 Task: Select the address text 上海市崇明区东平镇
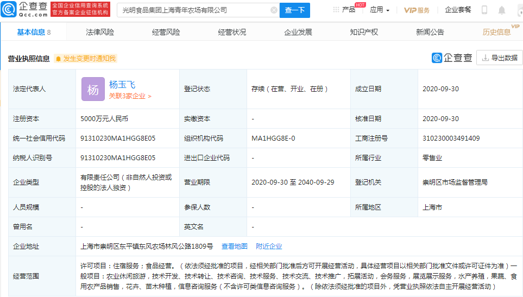(x=109, y=247)
